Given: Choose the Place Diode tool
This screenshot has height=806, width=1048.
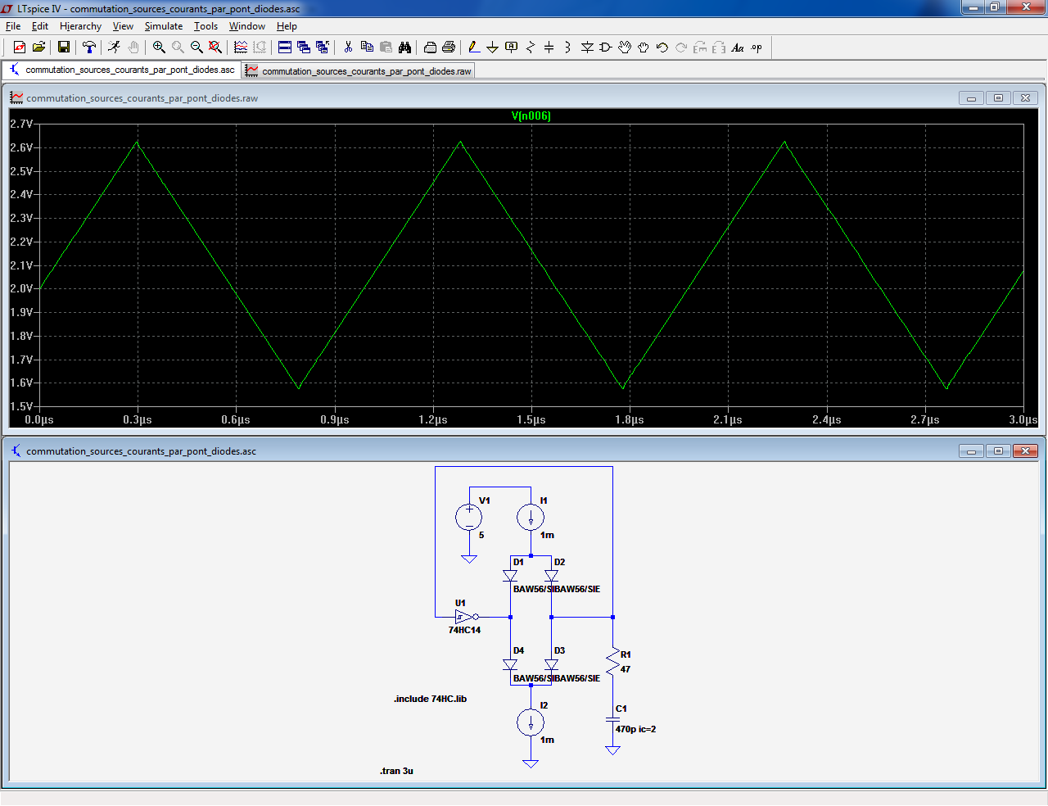Looking at the screenshot, I should pyautogui.click(x=587, y=48).
